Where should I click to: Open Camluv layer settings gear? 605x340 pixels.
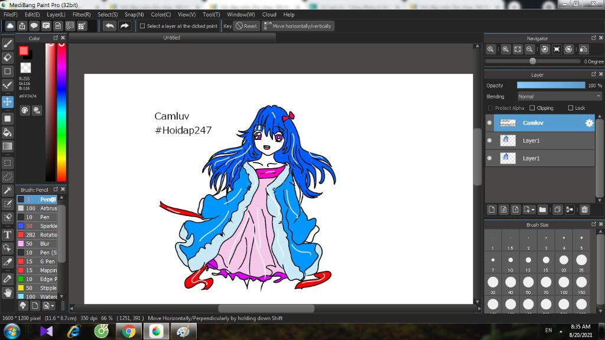[x=589, y=123]
